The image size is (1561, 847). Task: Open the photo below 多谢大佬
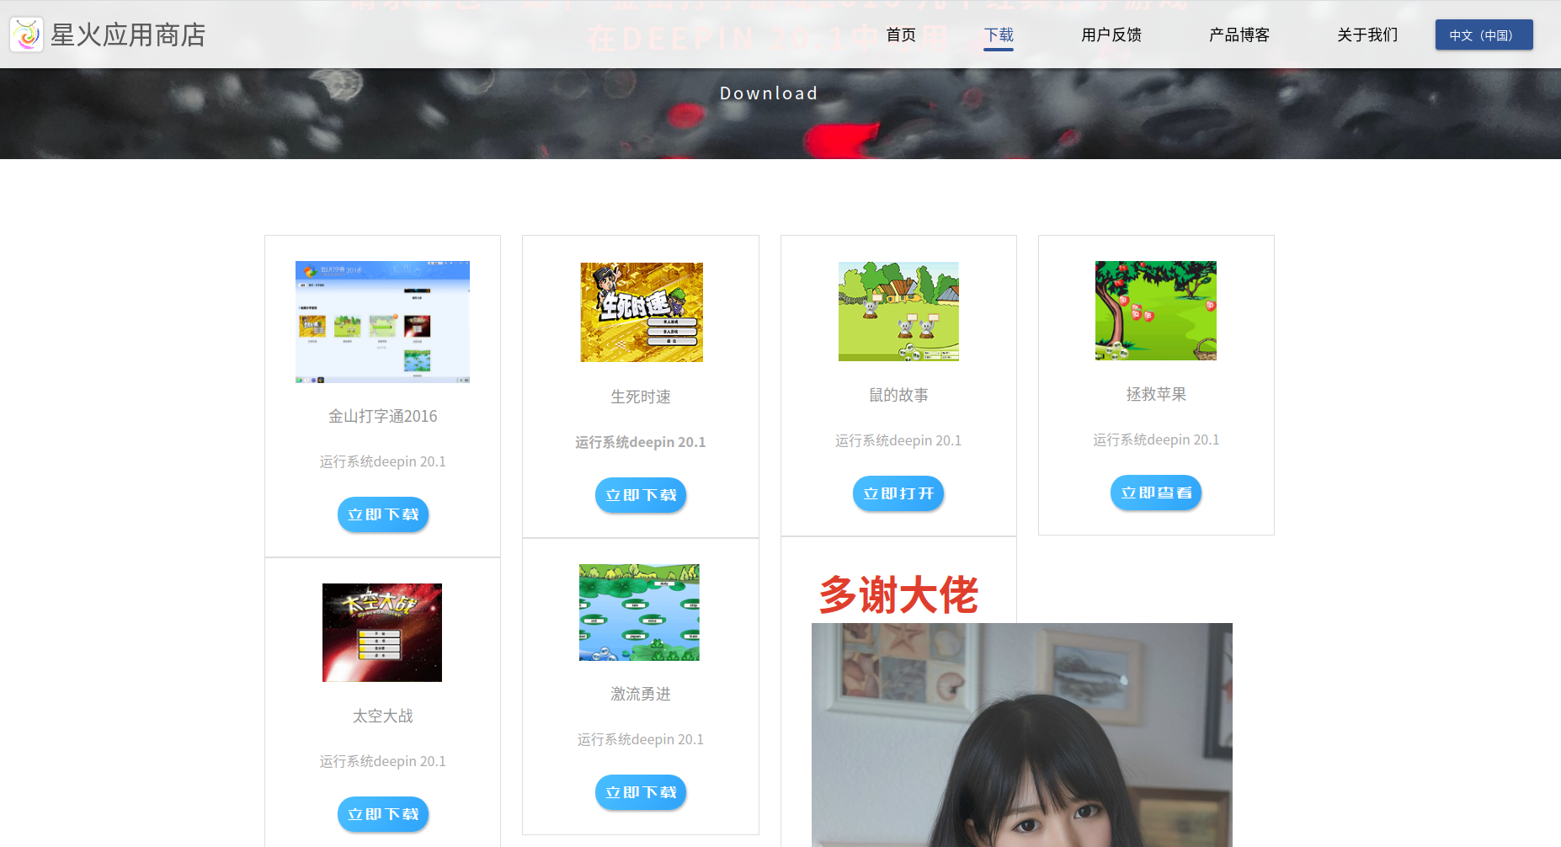coord(1022,735)
